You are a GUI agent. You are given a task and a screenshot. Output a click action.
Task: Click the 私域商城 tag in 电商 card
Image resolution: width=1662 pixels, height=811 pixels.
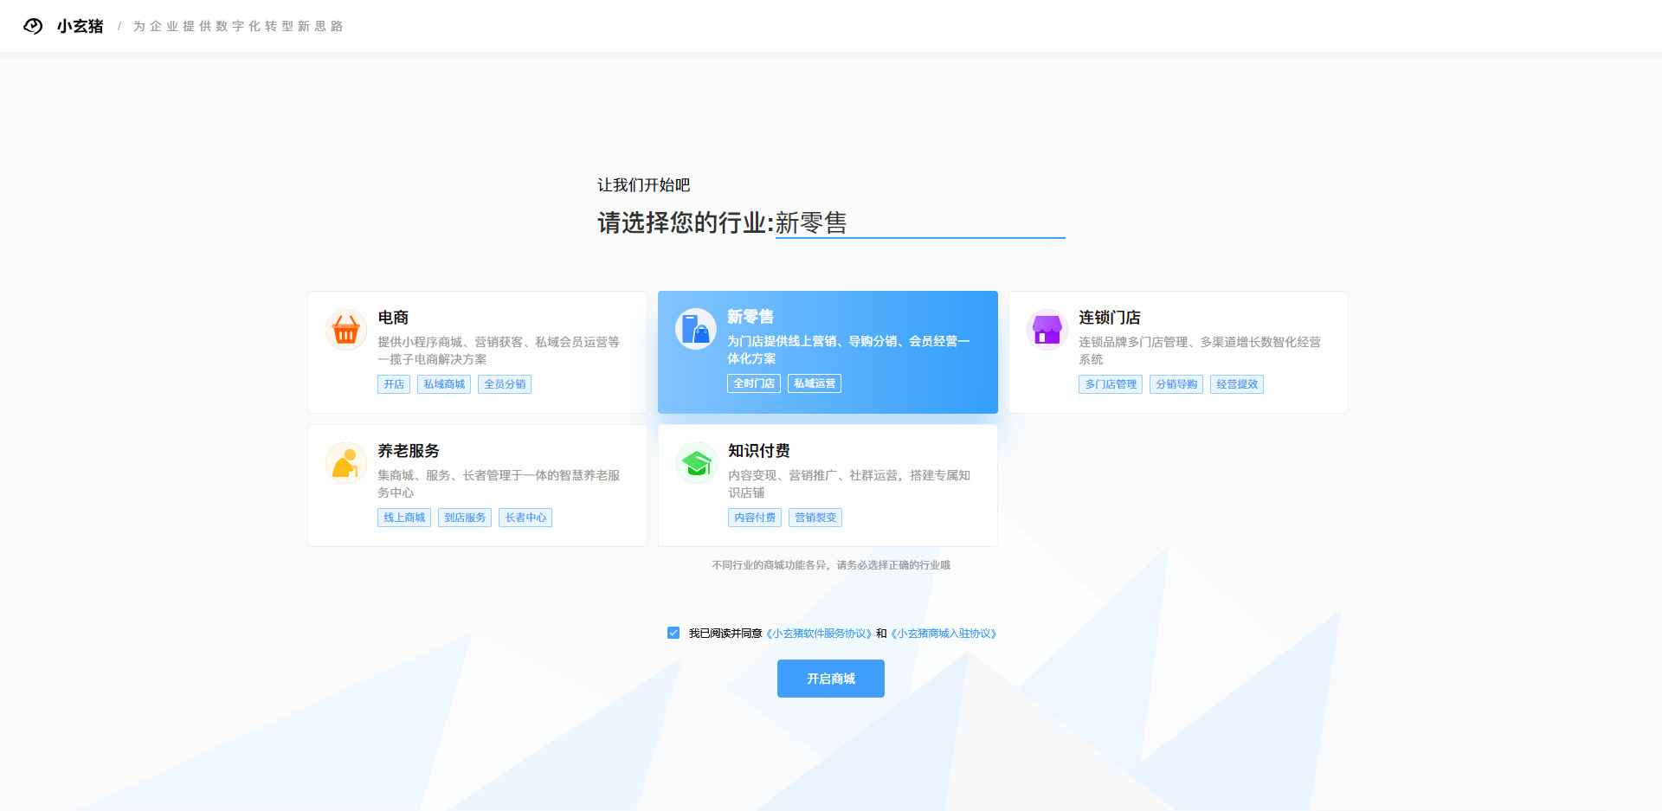click(x=444, y=384)
